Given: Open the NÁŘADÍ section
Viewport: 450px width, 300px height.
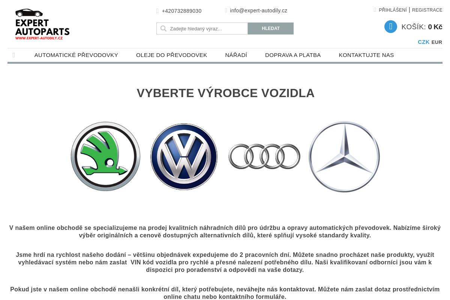Looking at the screenshot, I should coord(236,55).
